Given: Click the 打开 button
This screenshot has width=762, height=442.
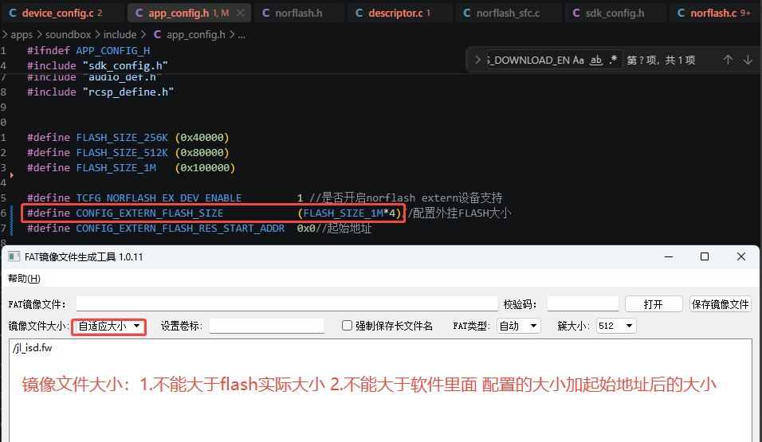Looking at the screenshot, I should pyautogui.click(x=653, y=304).
